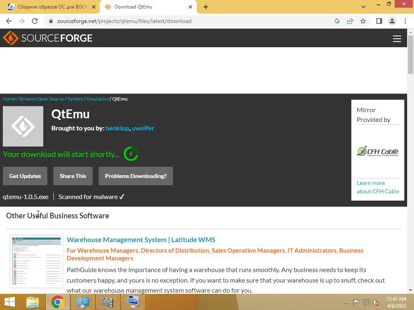Share this page via share icon
This screenshot has width=414, height=310.
[x=350, y=21]
